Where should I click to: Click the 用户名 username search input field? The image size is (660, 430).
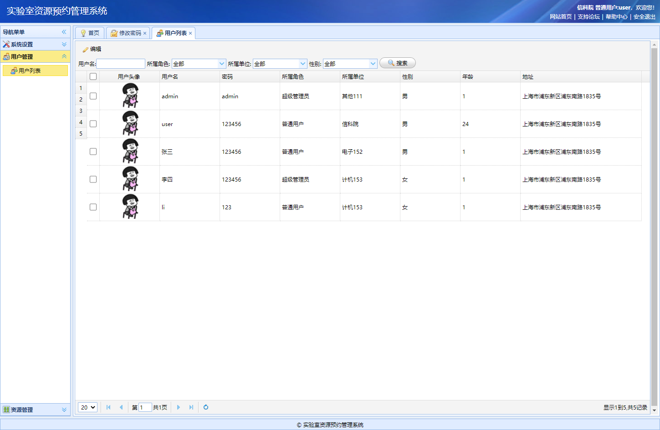[121, 64]
